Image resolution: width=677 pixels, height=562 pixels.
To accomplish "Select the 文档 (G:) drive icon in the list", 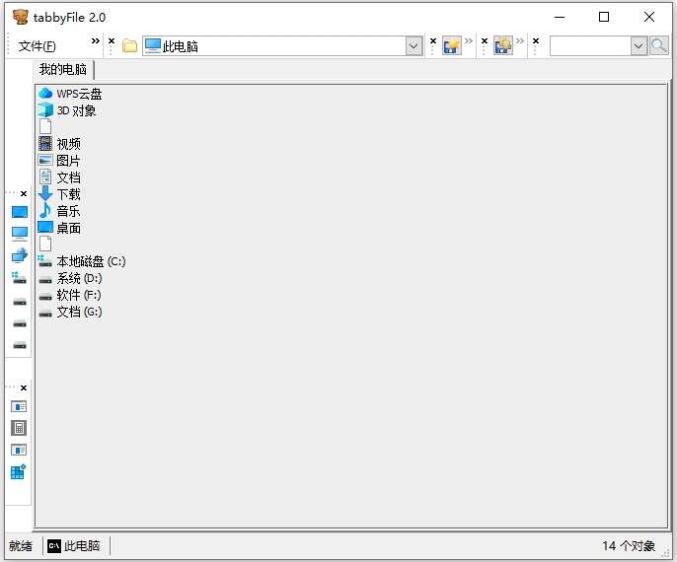I will coord(45,314).
